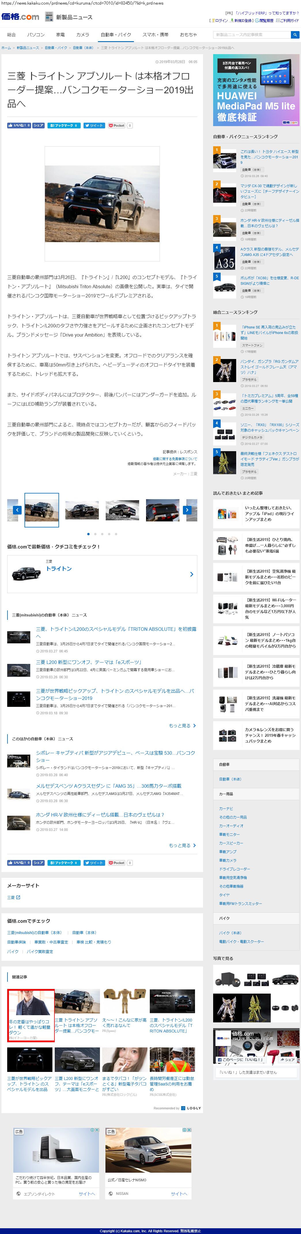Click the Facebook シェア button below the article
The height and width of the screenshot is (1234, 301).
38,862
